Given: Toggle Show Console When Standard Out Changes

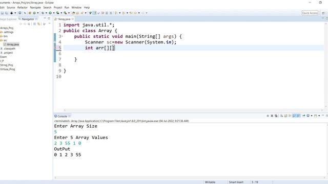Looking at the screenshot, I should [x=294, y=116].
